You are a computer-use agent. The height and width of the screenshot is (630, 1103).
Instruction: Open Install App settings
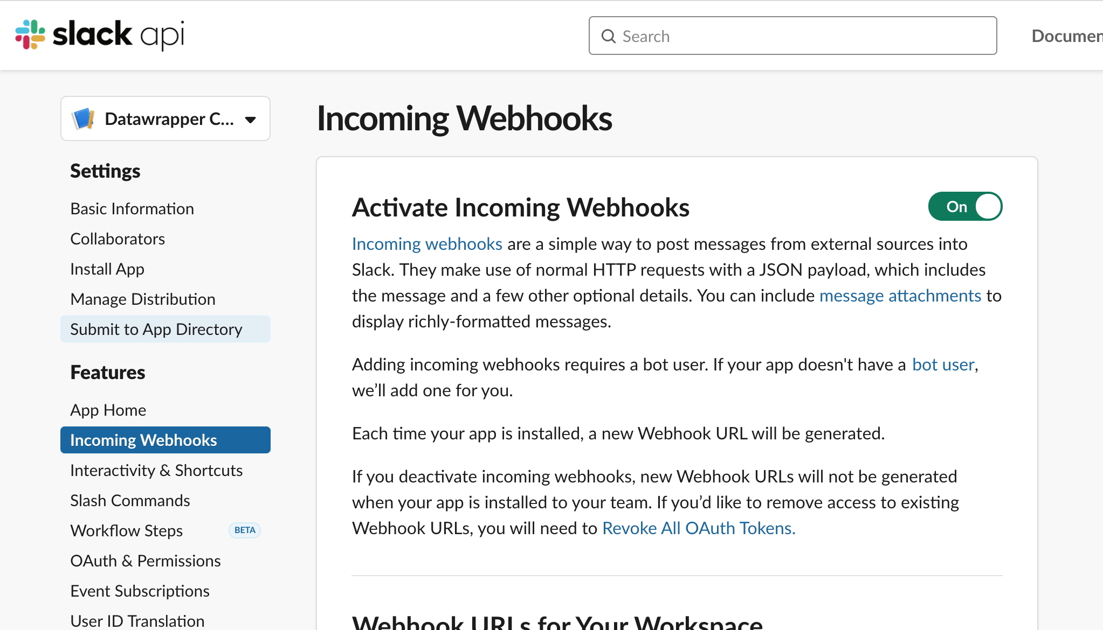[107, 269]
